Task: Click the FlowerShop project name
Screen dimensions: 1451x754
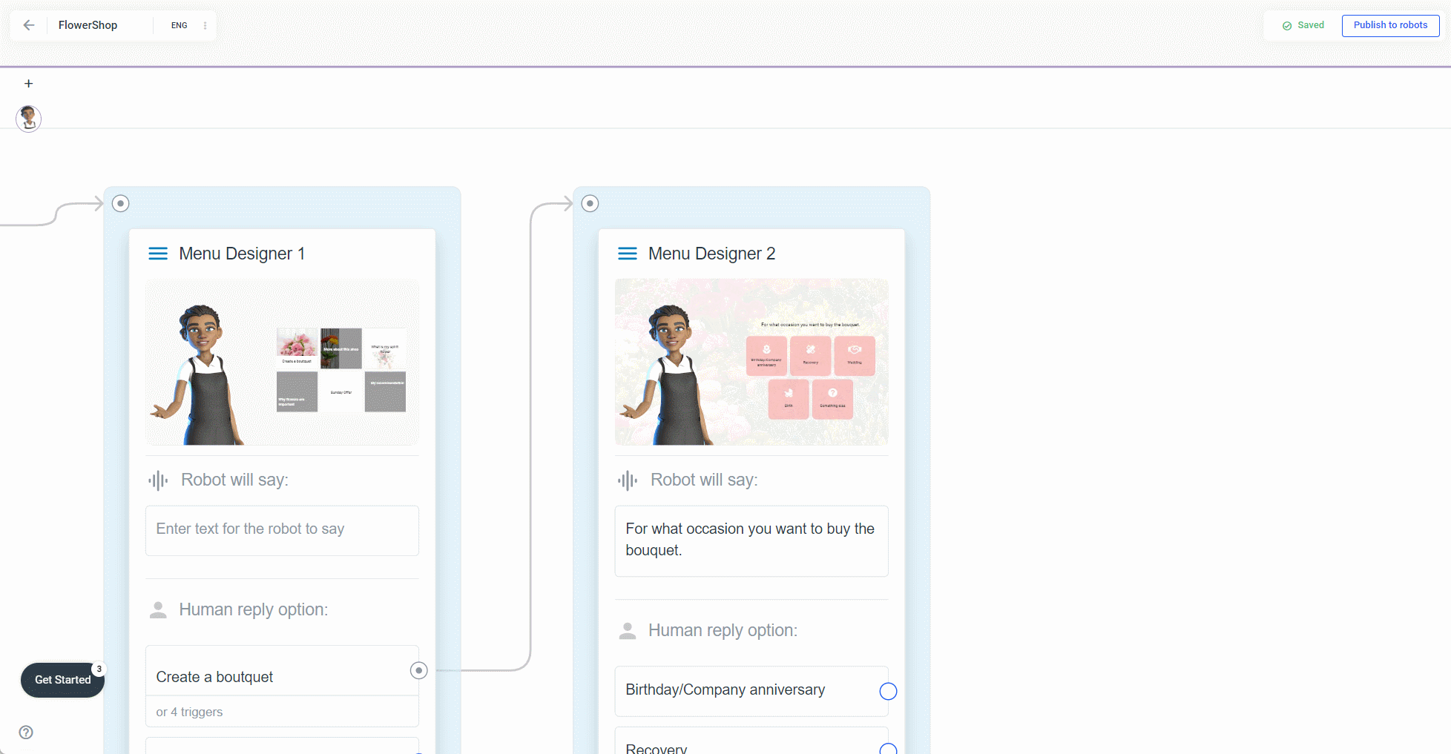Action: coord(88,25)
